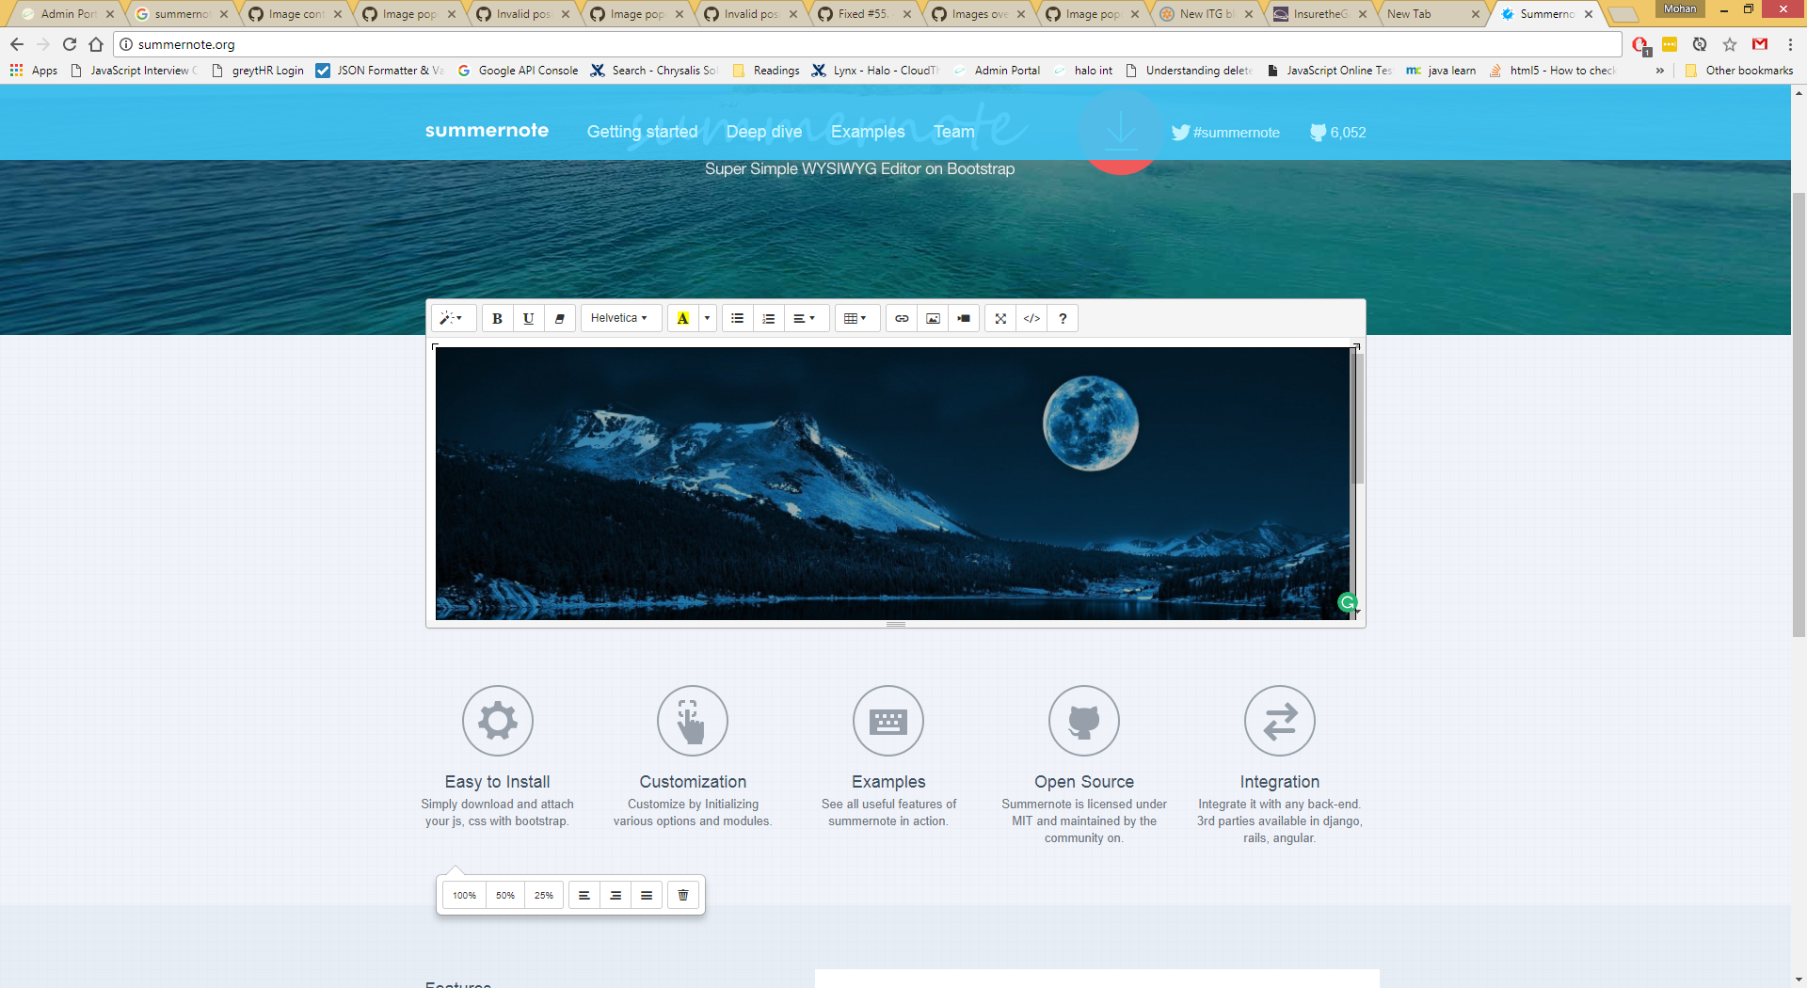Open the Helvetica font family dropdown
Image resolution: width=1807 pixels, height=988 pixels.
click(x=620, y=318)
